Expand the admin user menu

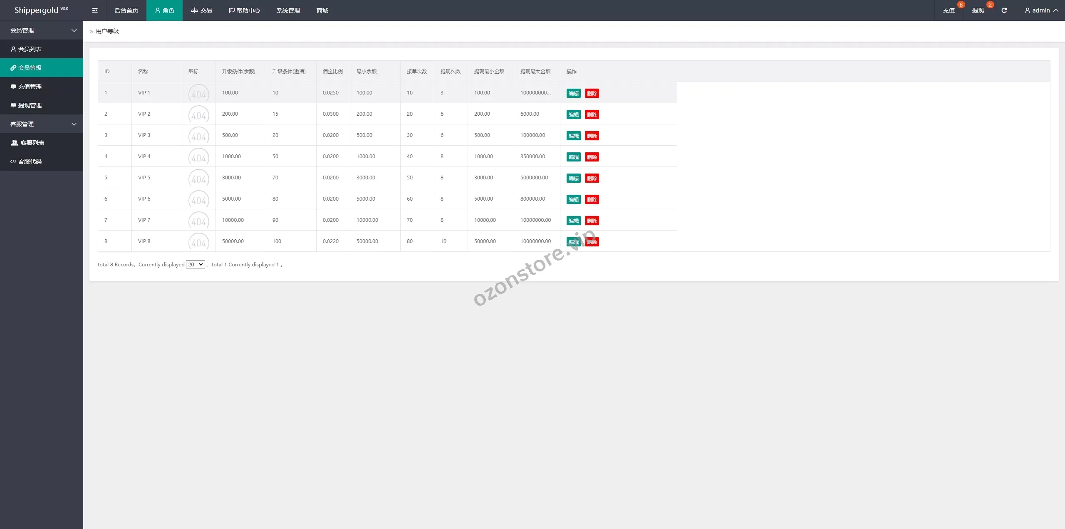(x=1041, y=10)
